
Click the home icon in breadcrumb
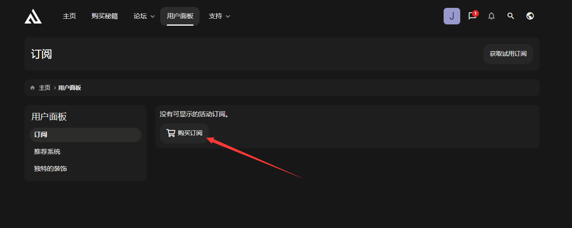pyautogui.click(x=32, y=88)
